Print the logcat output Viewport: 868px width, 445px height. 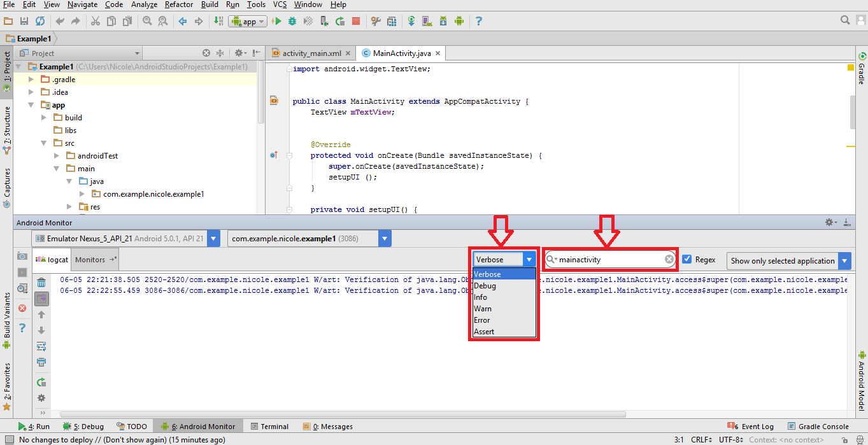pos(41,362)
